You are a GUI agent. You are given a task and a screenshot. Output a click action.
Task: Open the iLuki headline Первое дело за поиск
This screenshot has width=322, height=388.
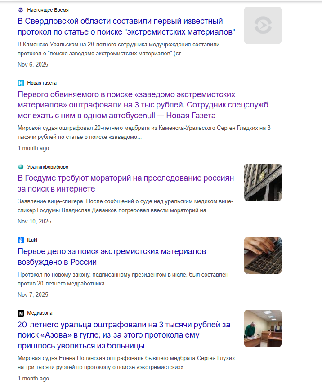point(112,257)
